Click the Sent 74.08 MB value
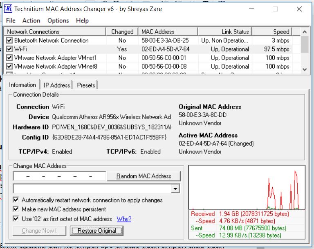 point(253,228)
